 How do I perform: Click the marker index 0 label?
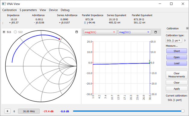tap(14, 111)
